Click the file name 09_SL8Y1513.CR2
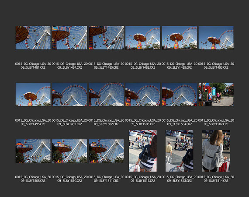The image size is (249, 197). point(180,181)
